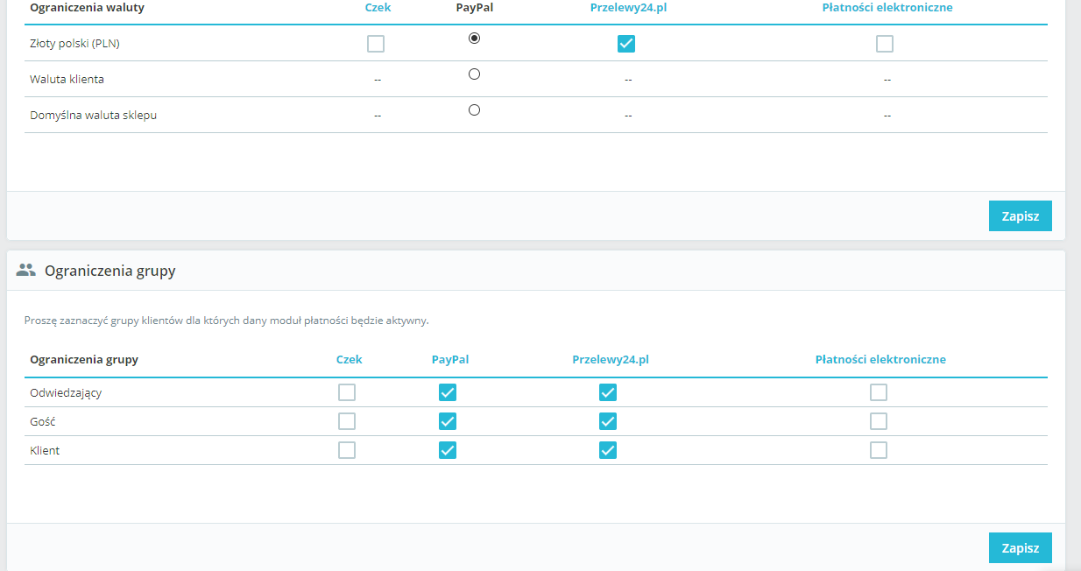Uncheck Przelewy24.pl for Złoty polski (PLN)
The height and width of the screenshot is (571, 1081).
point(626,44)
